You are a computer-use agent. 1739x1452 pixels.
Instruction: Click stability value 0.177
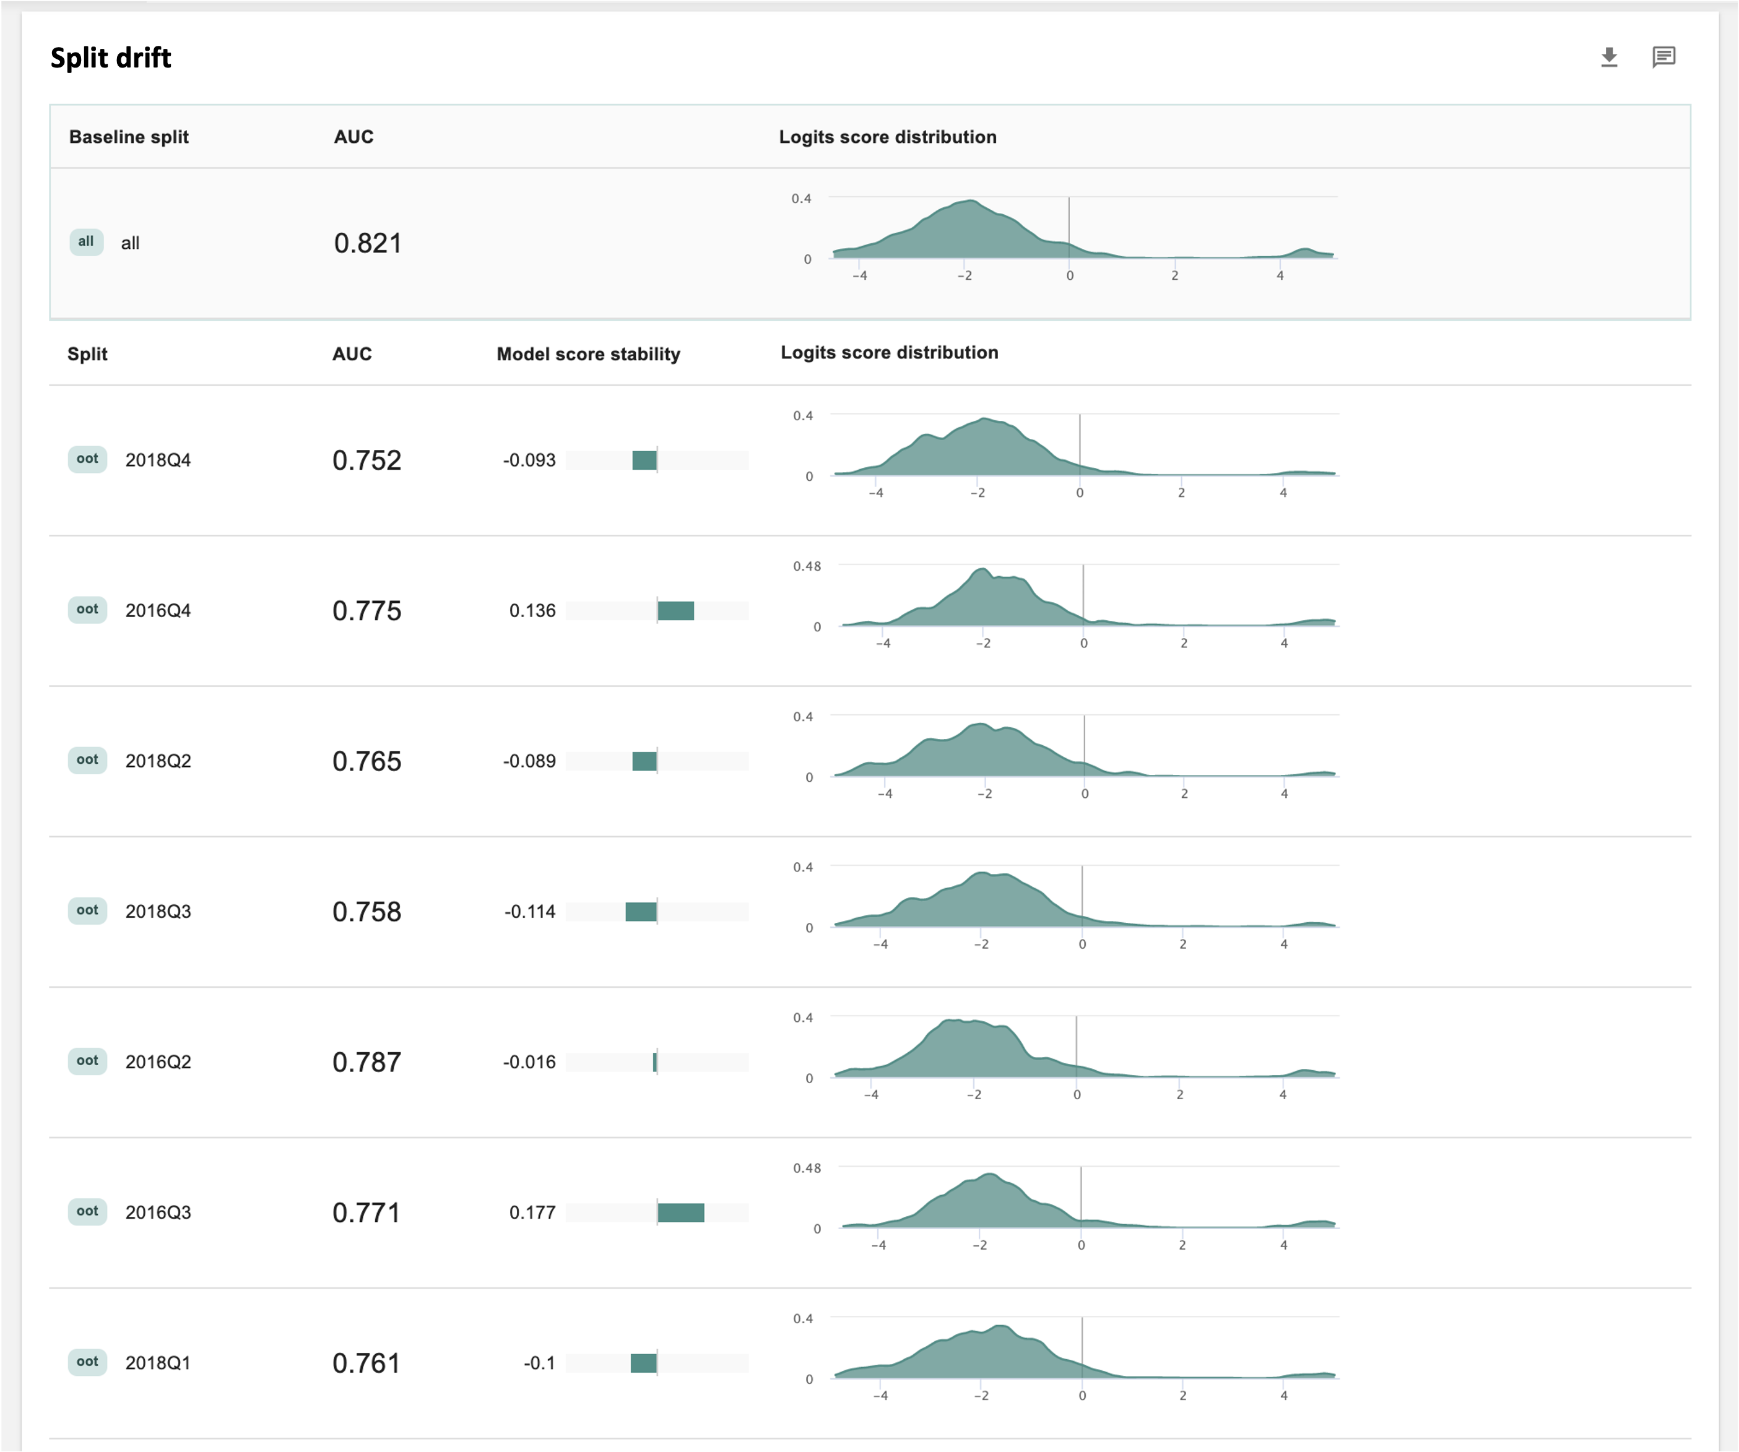532,1214
